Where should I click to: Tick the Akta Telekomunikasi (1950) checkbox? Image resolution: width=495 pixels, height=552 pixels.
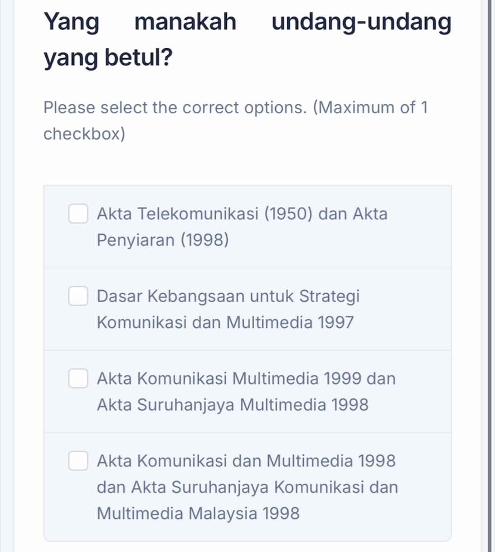(x=78, y=214)
